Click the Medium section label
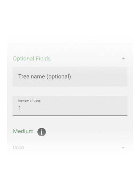Viewport: 140px width, 175px height. (x=23, y=131)
